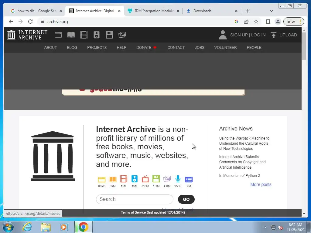
Task: Open the Audio speaker icon in top nav
Action: click(x=97, y=35)
